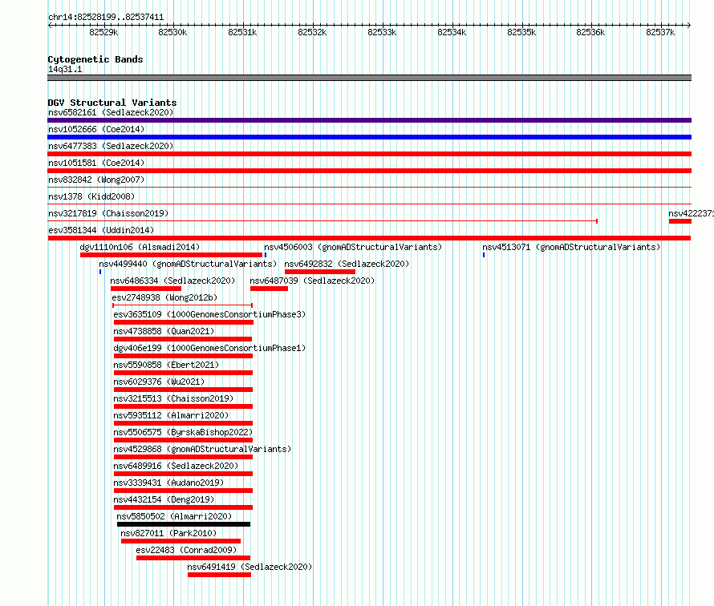This screenshot has height=606, width=714.
Task: Click the gray 14q31.1 band bar
Action: (x=369, y=78)
